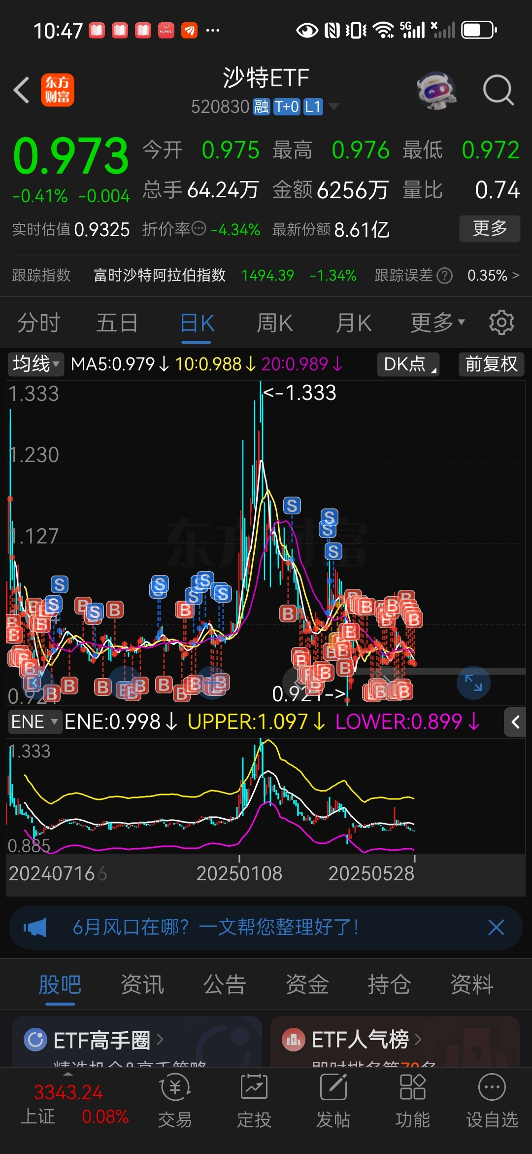The image size is (532, 1154).
Task: Tap the T+0 tag
Action: (287, 107)
